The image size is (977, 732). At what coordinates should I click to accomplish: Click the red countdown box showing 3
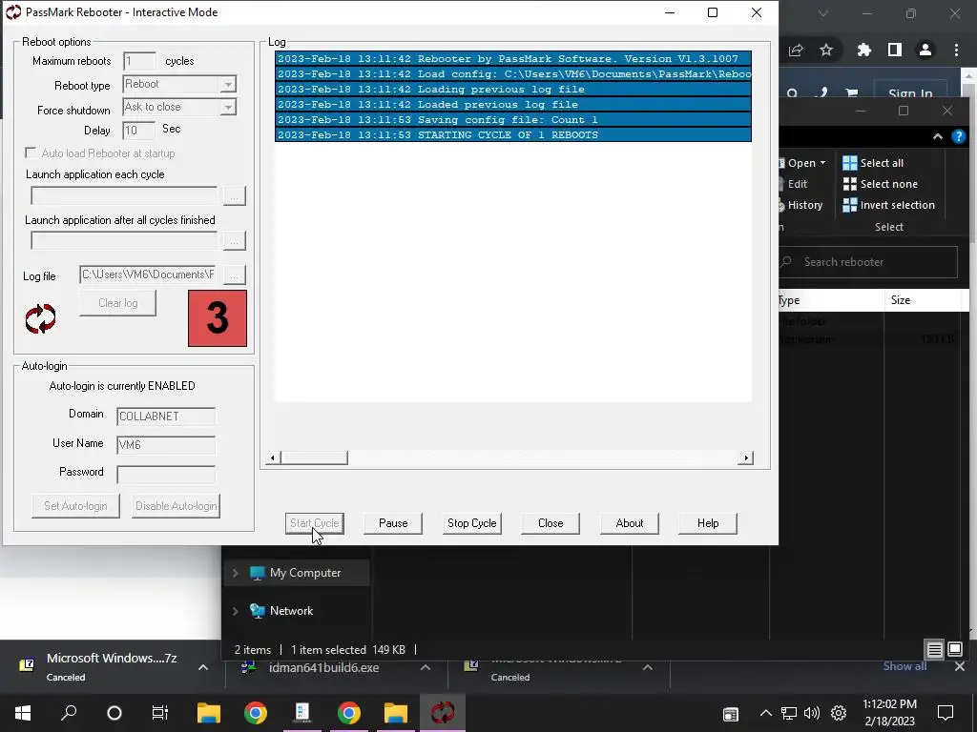click(218, 318)
